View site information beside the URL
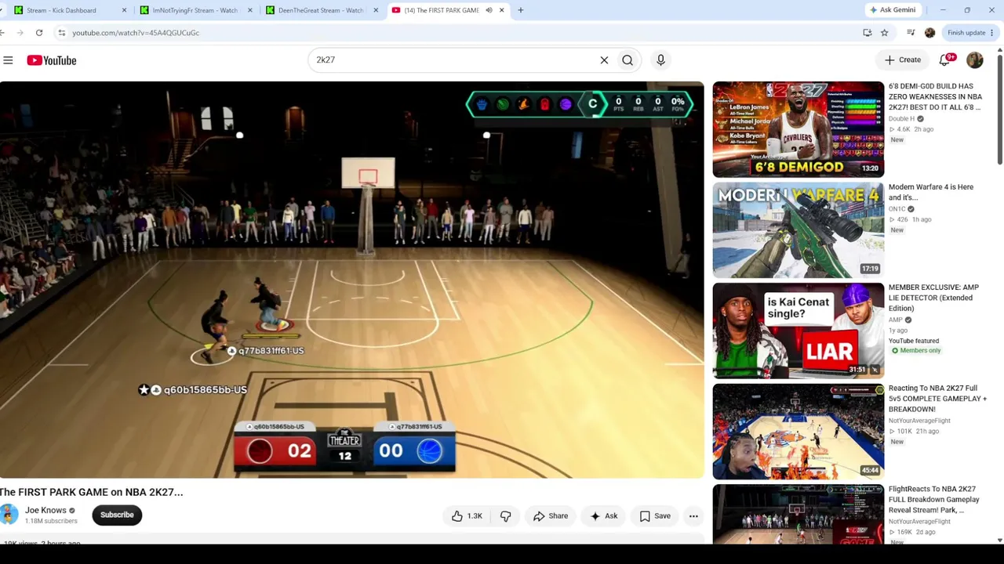1004x564 pixels. 61,33
